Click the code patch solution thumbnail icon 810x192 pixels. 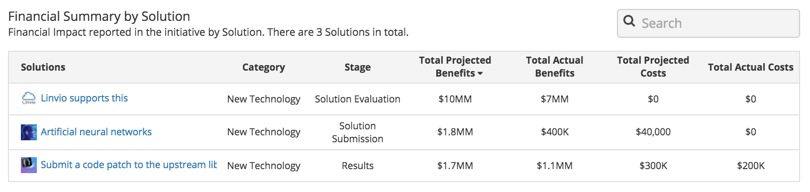coord(29,165)
